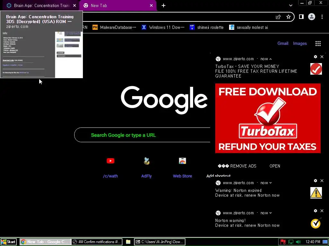Viewport: 329px width, 246px height.
Task: Click the network tray icon
Action: tap(291, 242)
